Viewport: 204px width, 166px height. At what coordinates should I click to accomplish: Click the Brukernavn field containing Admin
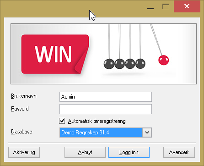coord(106,97)
